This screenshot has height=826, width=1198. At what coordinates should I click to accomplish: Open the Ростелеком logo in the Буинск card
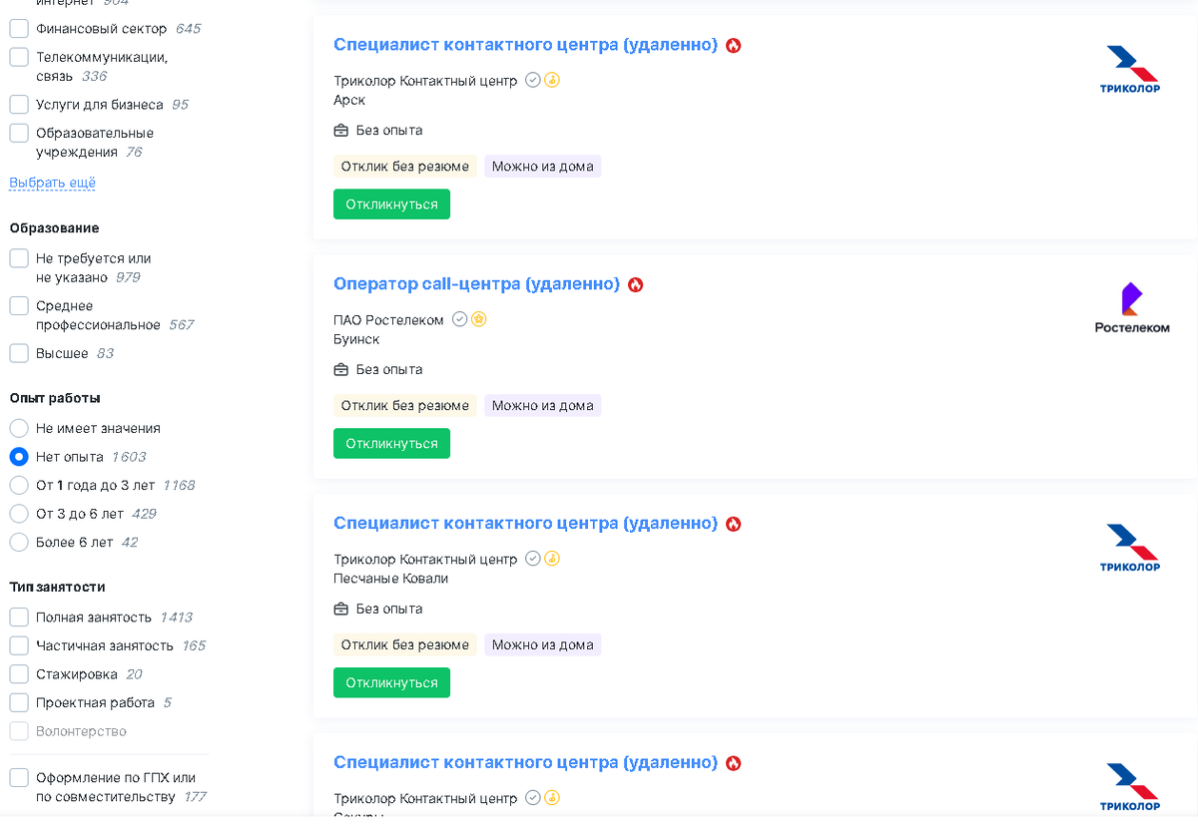pos(1131,308)
